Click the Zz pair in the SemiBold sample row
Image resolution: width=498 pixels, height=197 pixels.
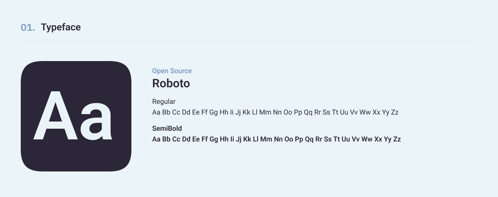pyautogui.click(x=397, y=139)
